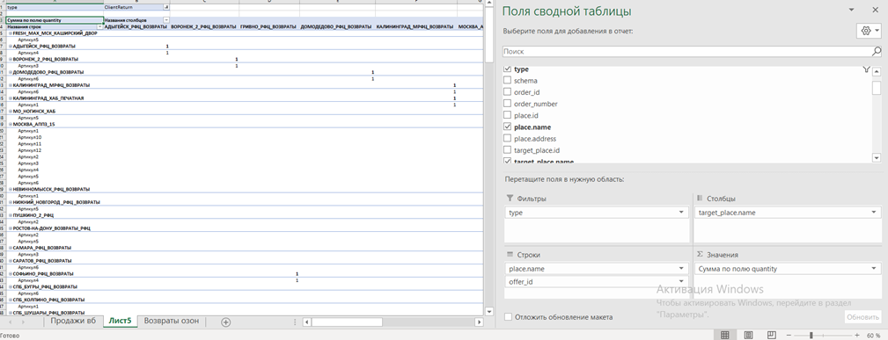888x340 pixels.
Task: Click the right arrow of horizontal scrollbar
Action: click(479, 322)
